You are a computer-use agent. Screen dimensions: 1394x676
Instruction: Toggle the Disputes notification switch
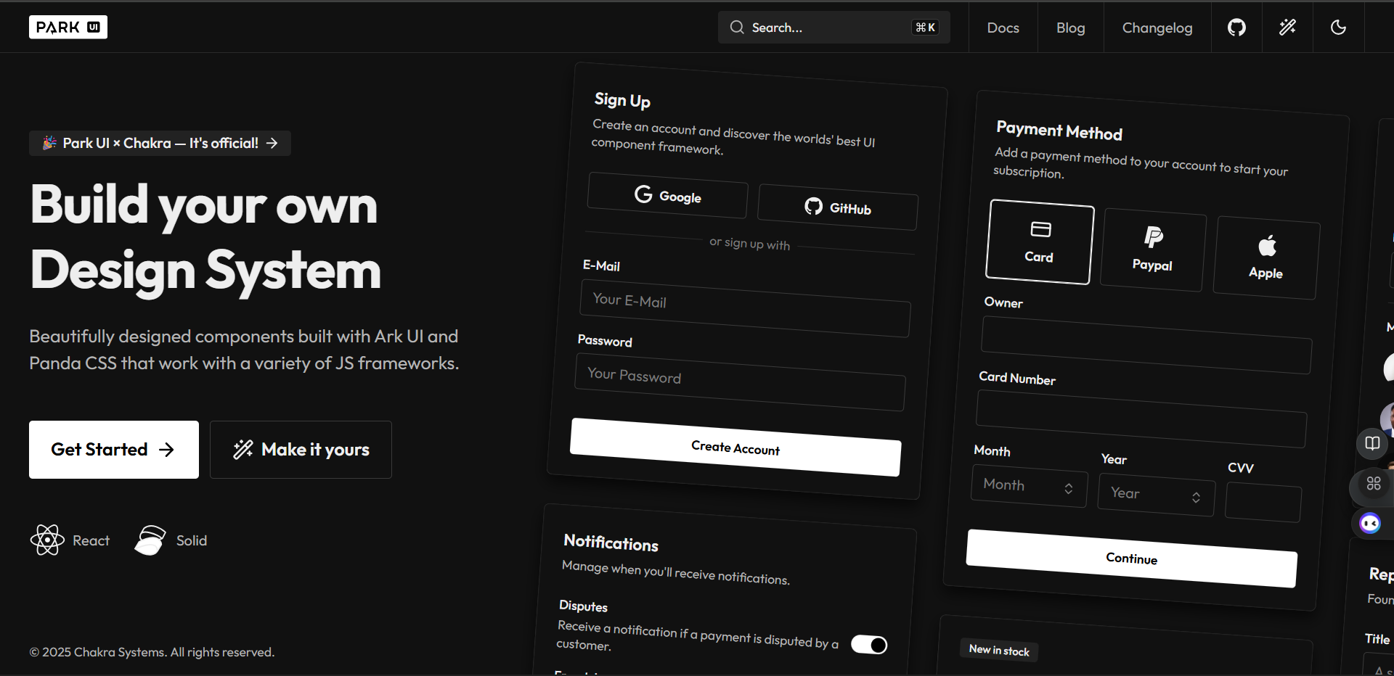869,645
